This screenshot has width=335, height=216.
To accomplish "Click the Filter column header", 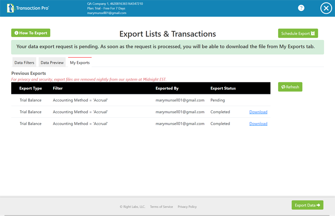I will coord(58,88).
